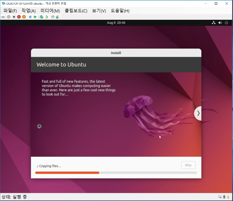Image resolution: width=233 pixels, height=201 pixels.
Task: Click the '상태: 실행 중' status text
Action: (14, 197)
